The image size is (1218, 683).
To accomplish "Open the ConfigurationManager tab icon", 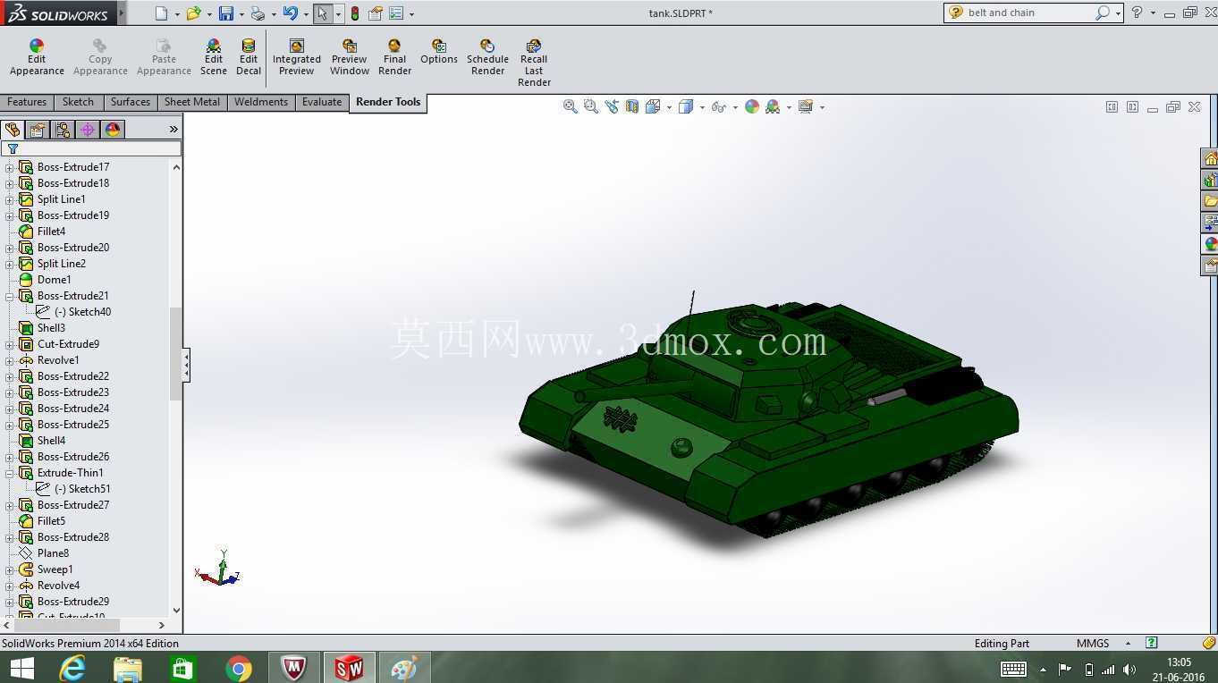I will (x=63, y=130).
